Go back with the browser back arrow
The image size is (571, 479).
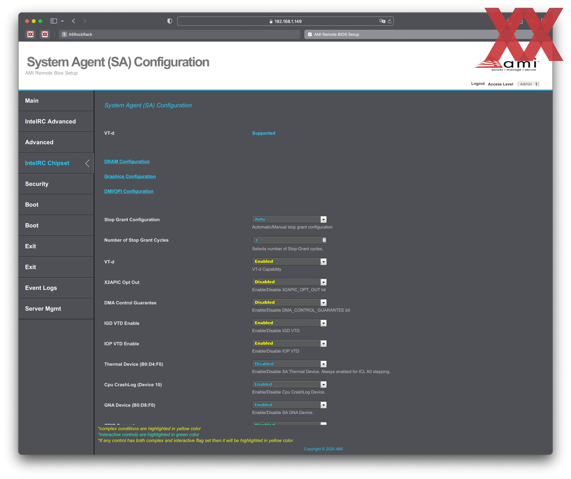(73, 21)
